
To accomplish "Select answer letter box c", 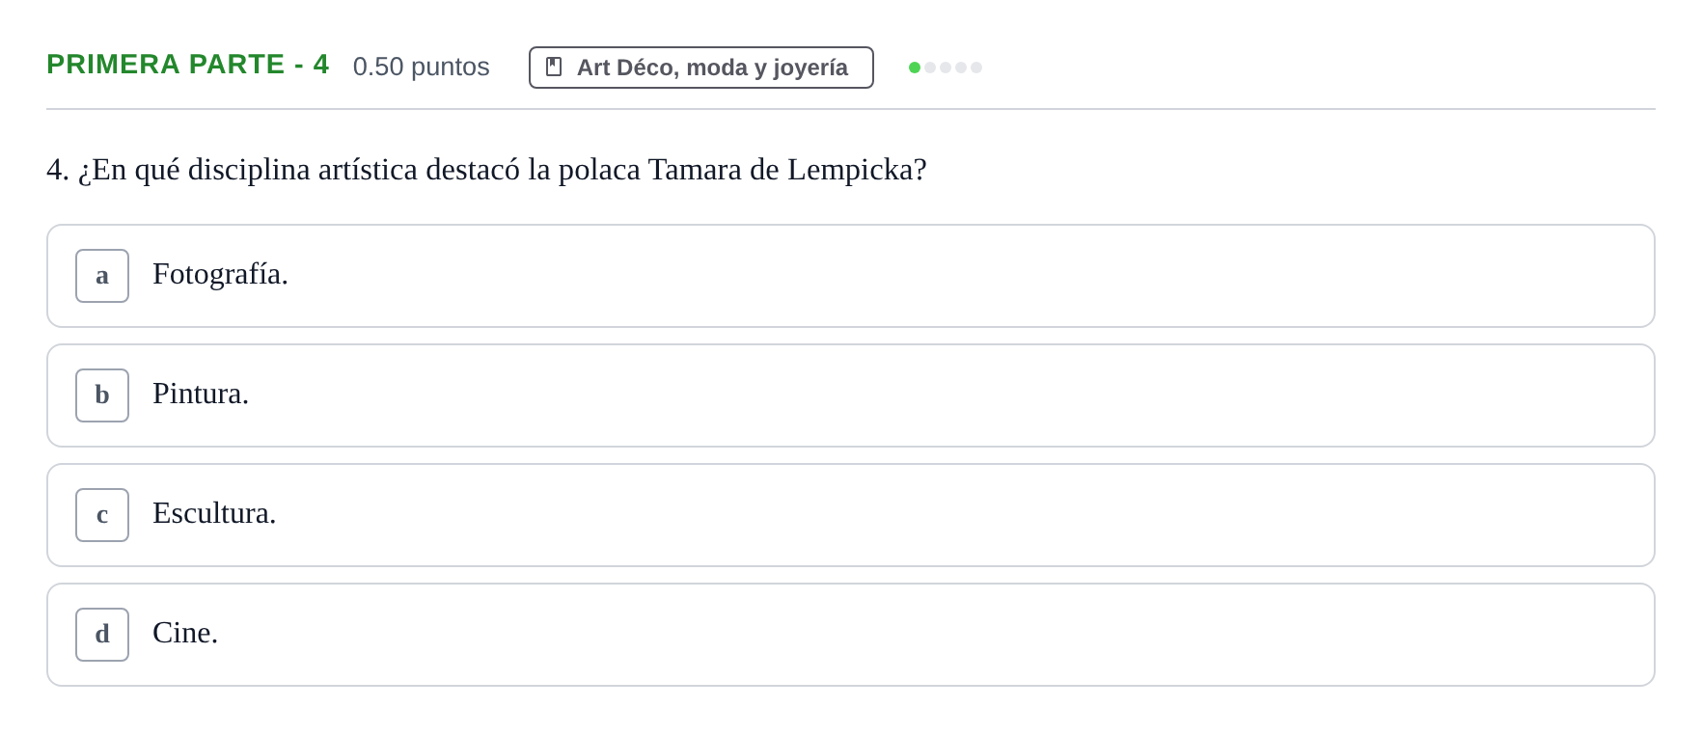I will [x=102, y=515].
